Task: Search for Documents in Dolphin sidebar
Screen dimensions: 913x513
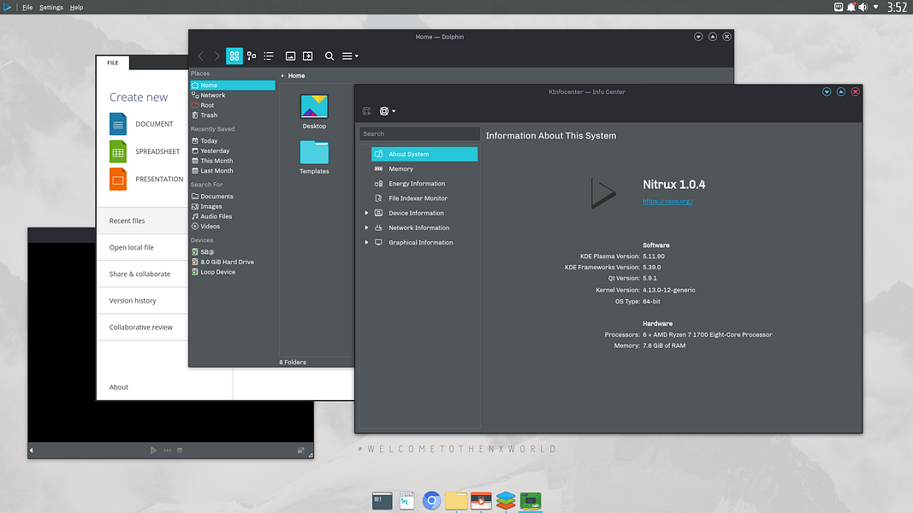Action: pos(233,197)
